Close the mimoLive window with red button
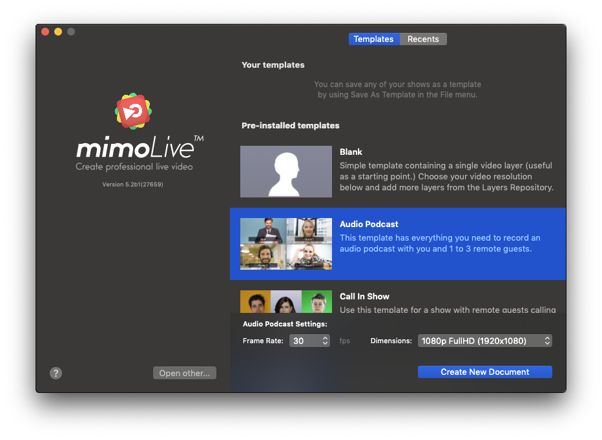 click(x=45, y=32)
